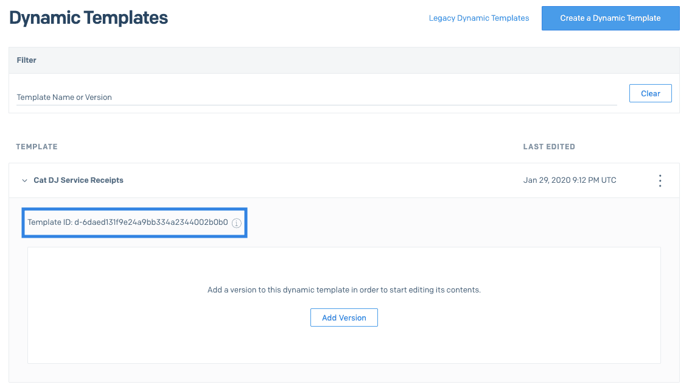
Task: Click Create a Dynamic Template button
Action: coord(610,18)
